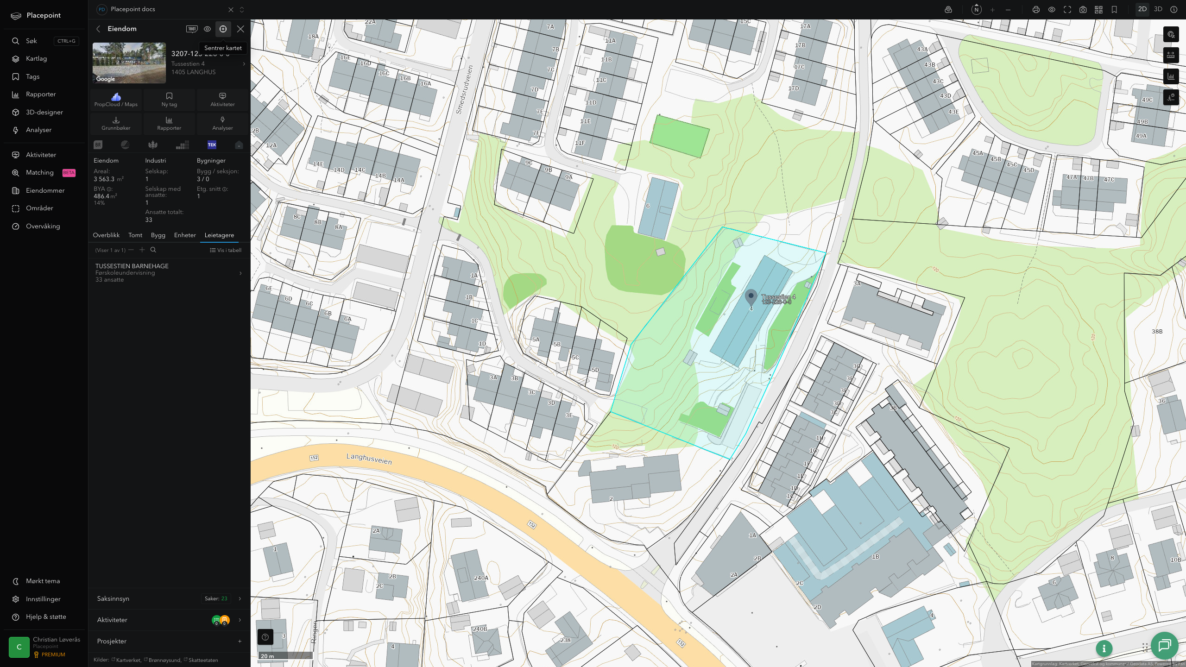
Task: Open the map info icon
Action: (1173, 9)
